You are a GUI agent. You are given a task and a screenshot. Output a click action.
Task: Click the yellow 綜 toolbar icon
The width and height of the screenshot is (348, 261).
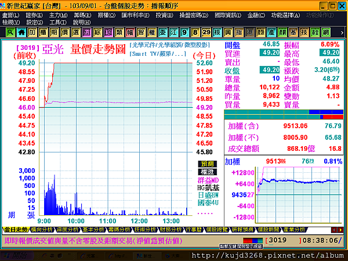coord(97,32)
